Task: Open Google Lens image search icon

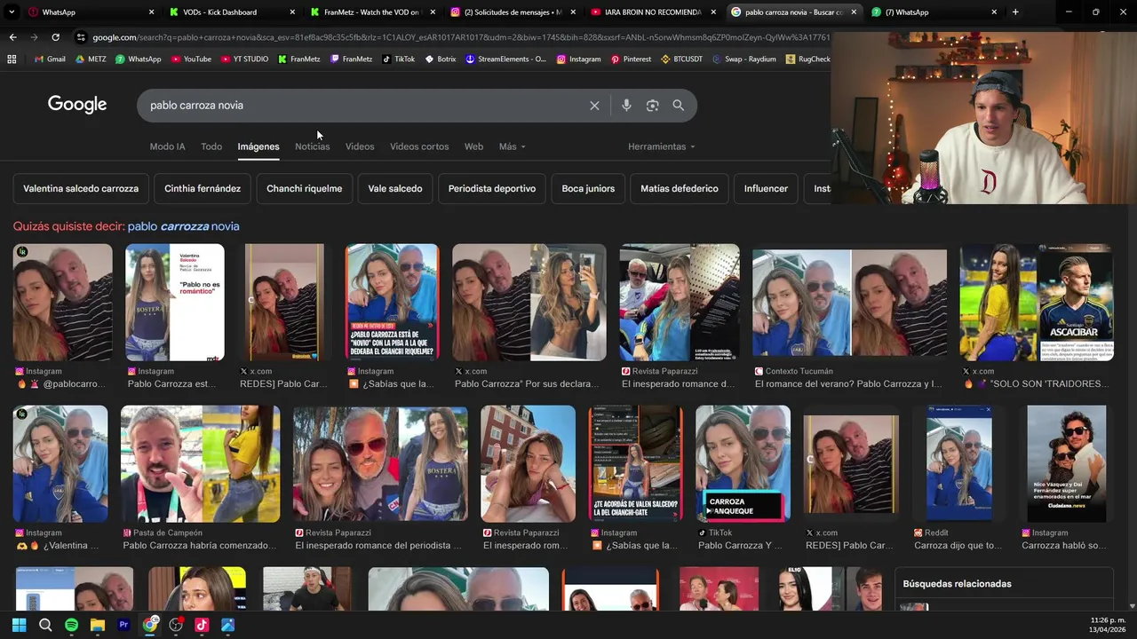Action: 652,106
